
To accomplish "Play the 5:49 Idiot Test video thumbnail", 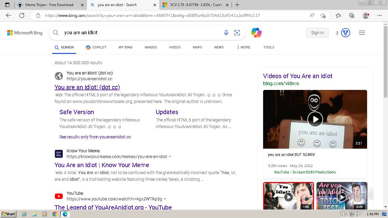I will (x=342, y=197).
